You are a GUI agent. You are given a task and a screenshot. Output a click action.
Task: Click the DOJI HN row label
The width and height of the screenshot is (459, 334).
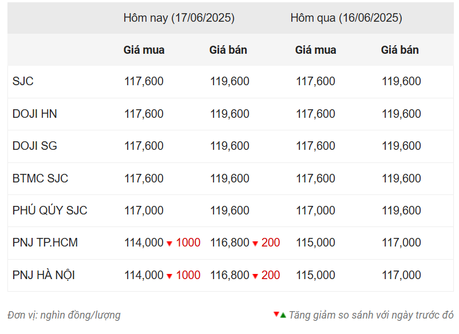click(34, 113)
